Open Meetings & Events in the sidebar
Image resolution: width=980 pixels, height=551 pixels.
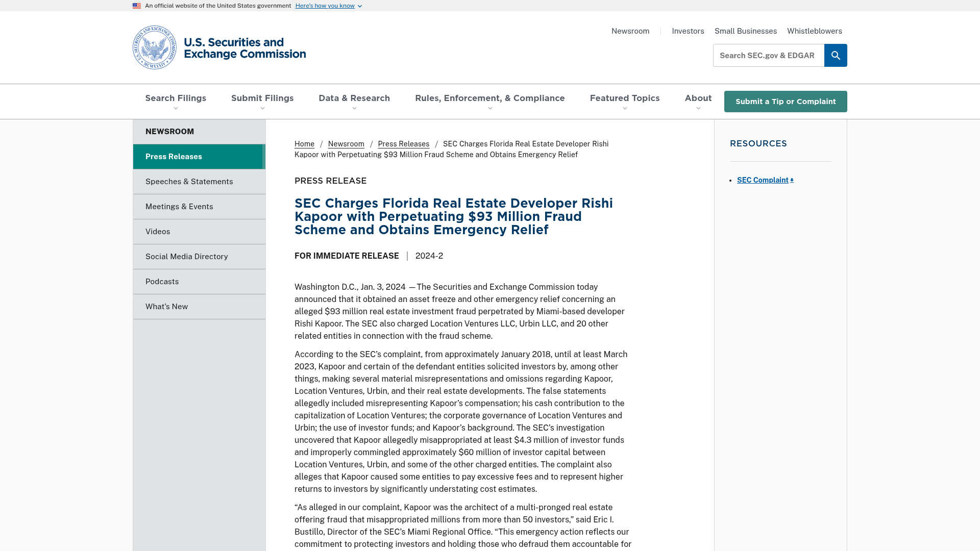tap(199, 207)
